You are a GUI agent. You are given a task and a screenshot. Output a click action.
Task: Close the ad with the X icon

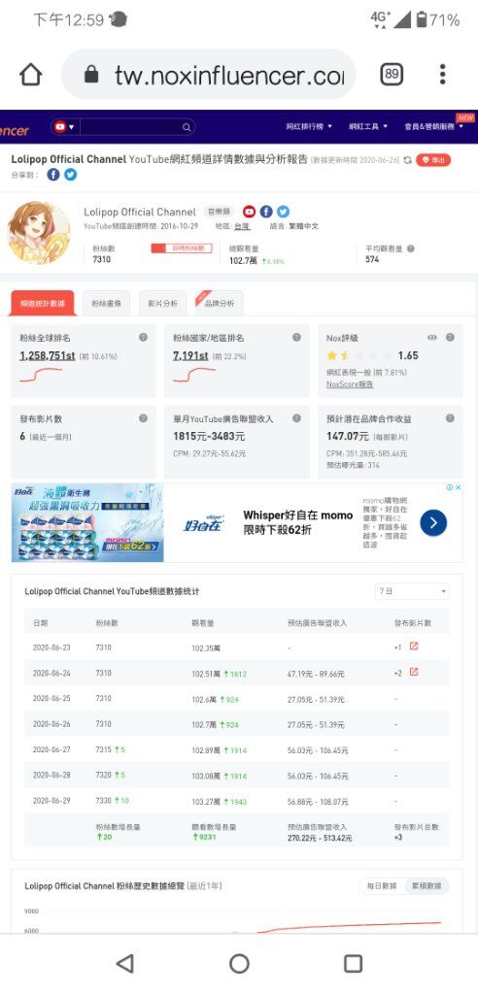pyautogui.click(x=459, y=487)
